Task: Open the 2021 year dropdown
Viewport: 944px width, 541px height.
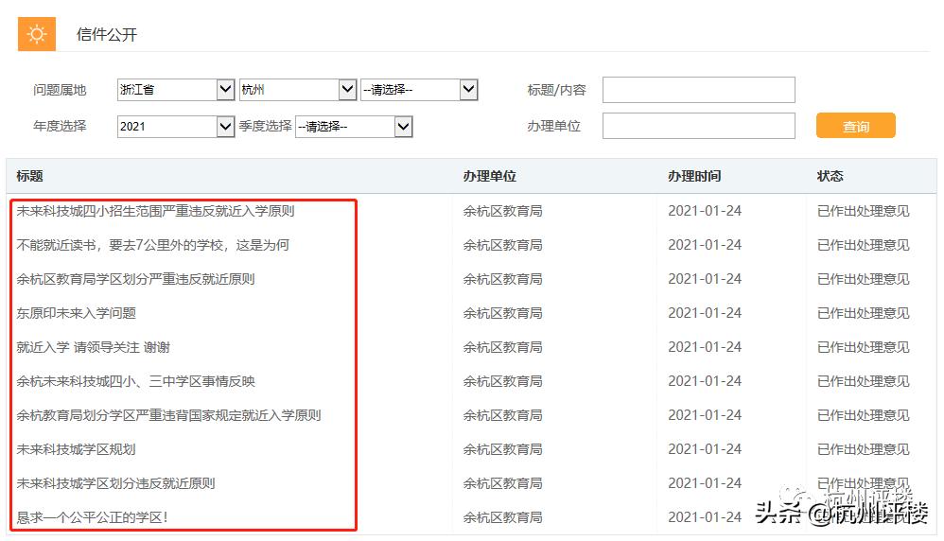Action: (x=176, y=127)
